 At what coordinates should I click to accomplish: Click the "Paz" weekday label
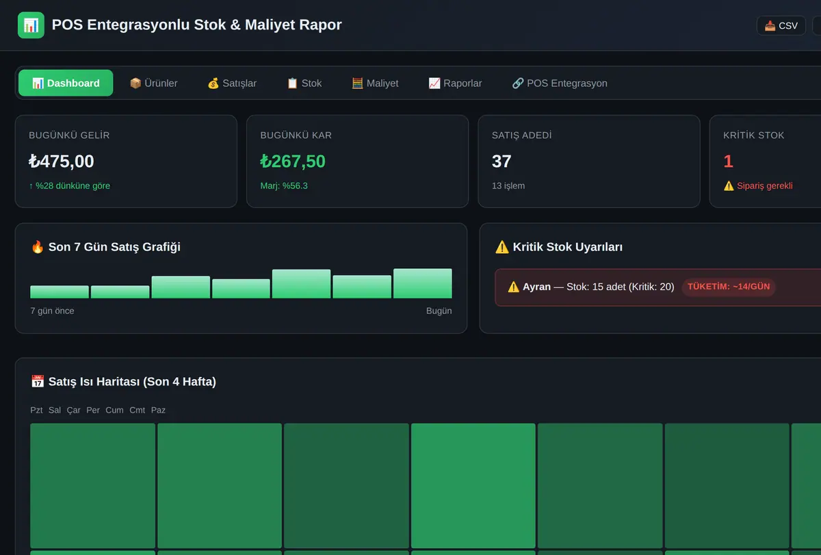[x=158, y=410]
